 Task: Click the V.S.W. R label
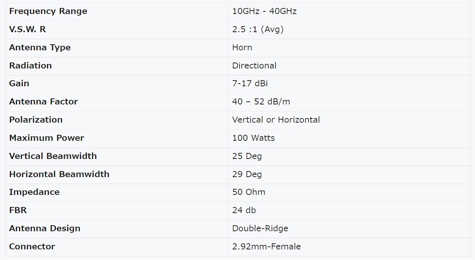(x=27, y=30)
